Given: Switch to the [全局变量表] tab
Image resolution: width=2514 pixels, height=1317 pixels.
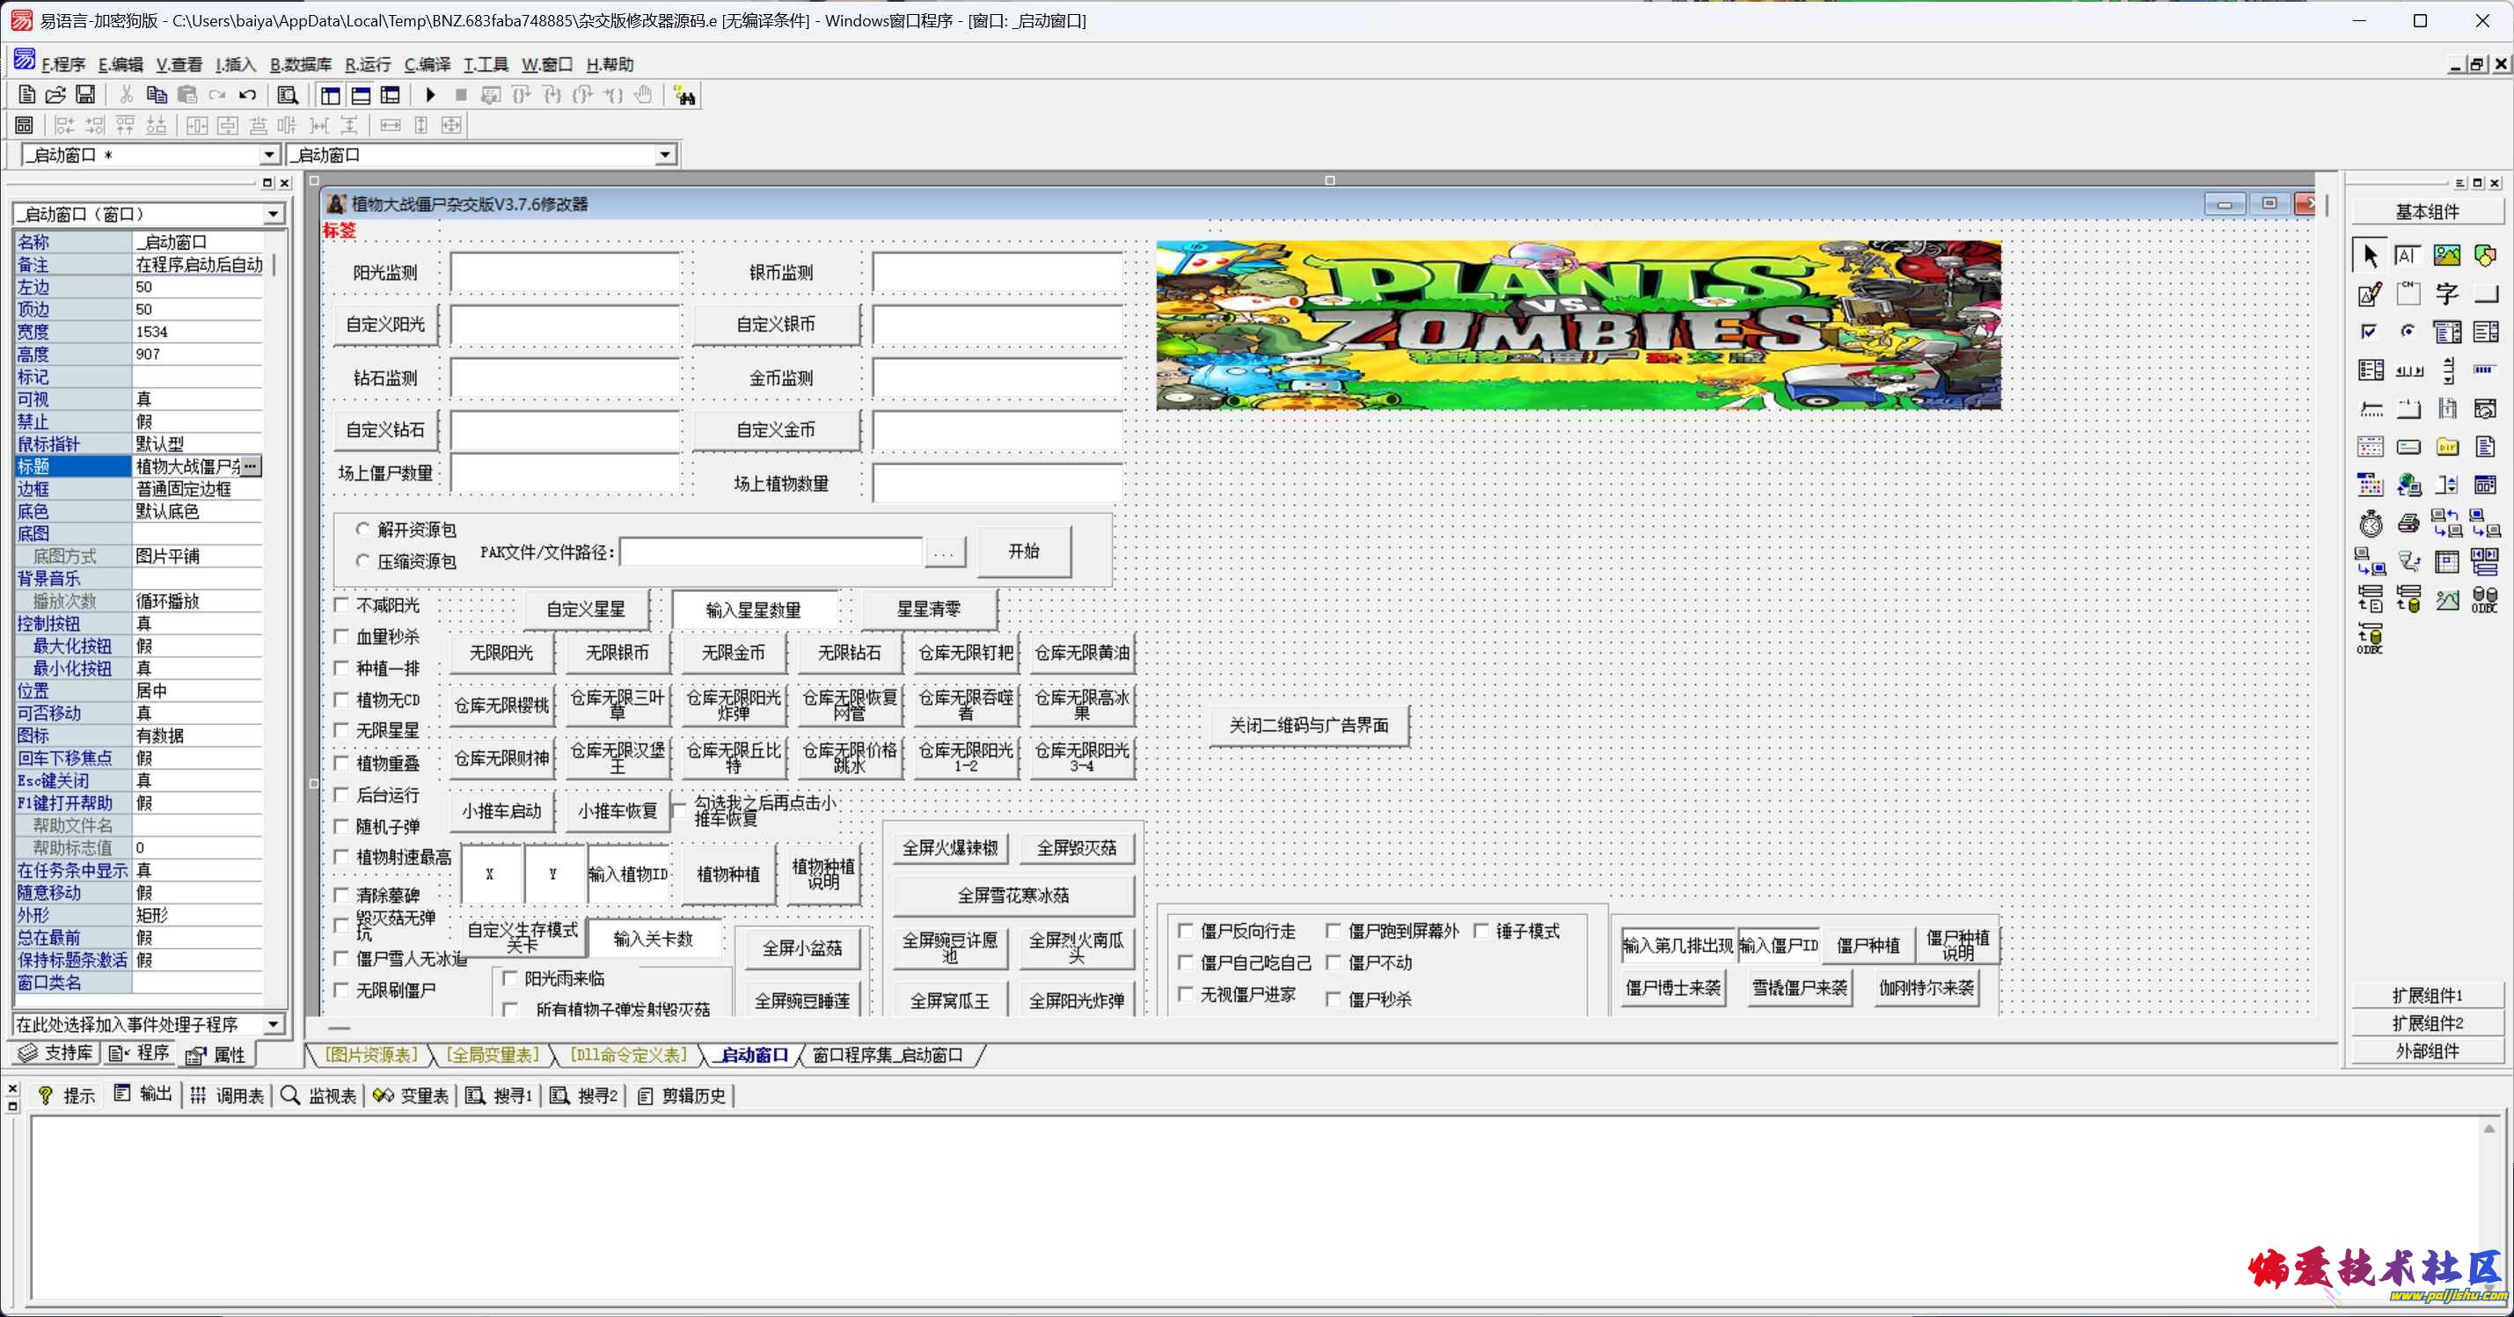Looking at the screenshot, I should point(493,1056).
